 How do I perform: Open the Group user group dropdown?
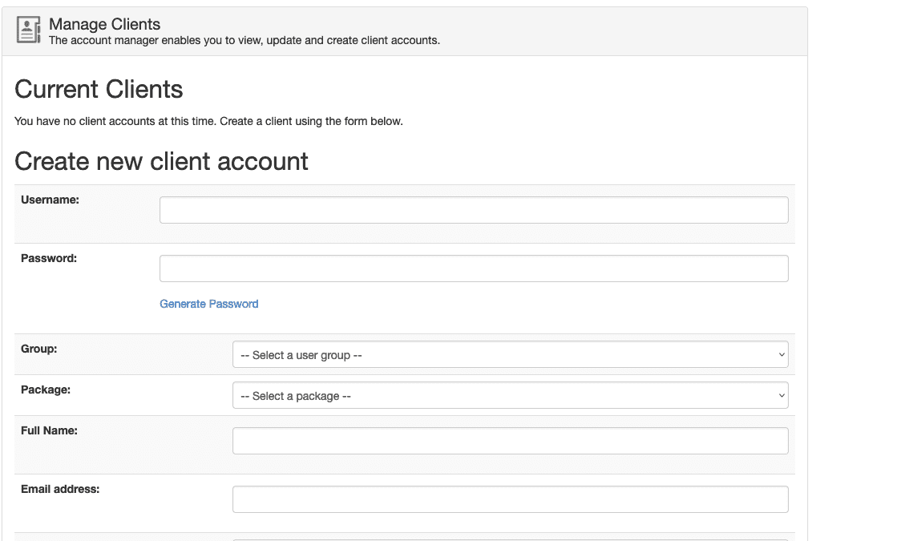[x=510, y=354]
